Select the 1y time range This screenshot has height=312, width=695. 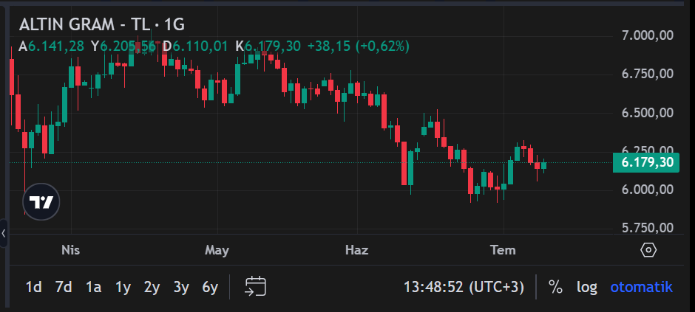123,287
